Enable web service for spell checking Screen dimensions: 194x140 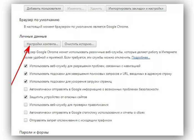click(26, 105)
